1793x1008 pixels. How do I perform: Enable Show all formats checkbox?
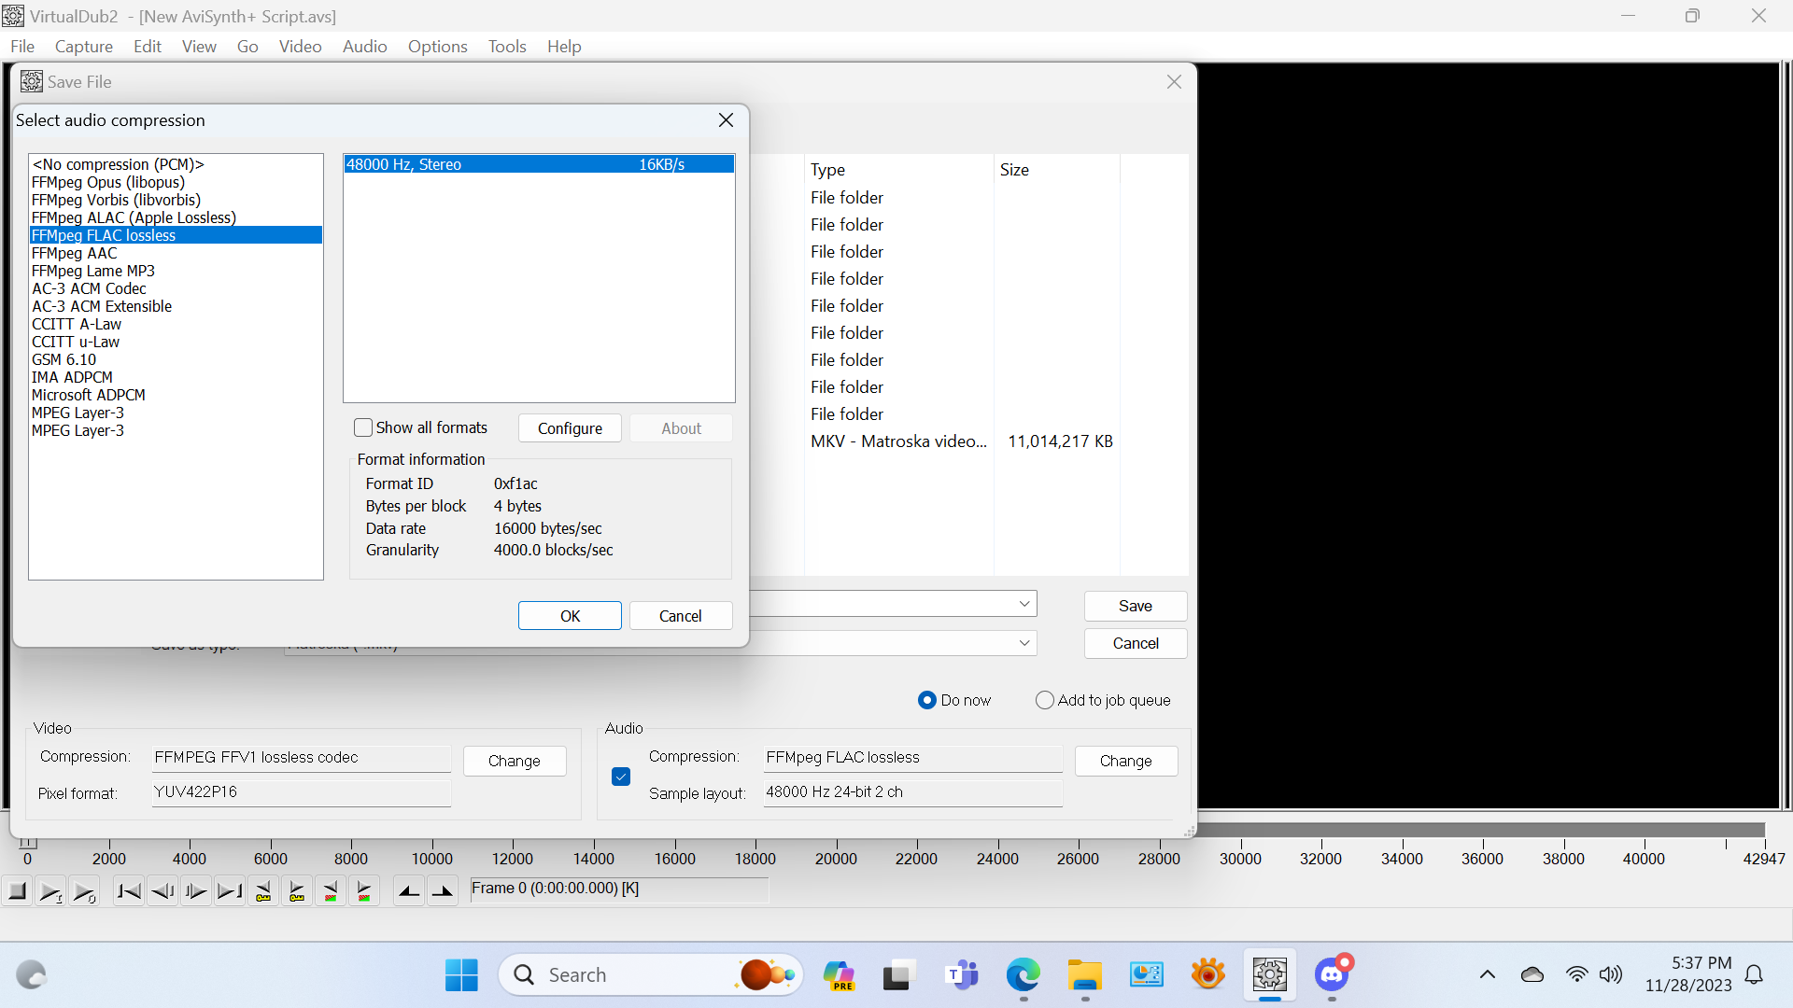363,427
